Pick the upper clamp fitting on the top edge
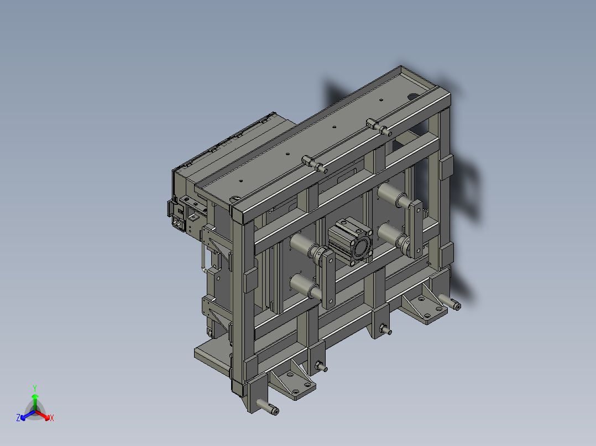This screenshot has height=446, width=596. coord(379,127)
